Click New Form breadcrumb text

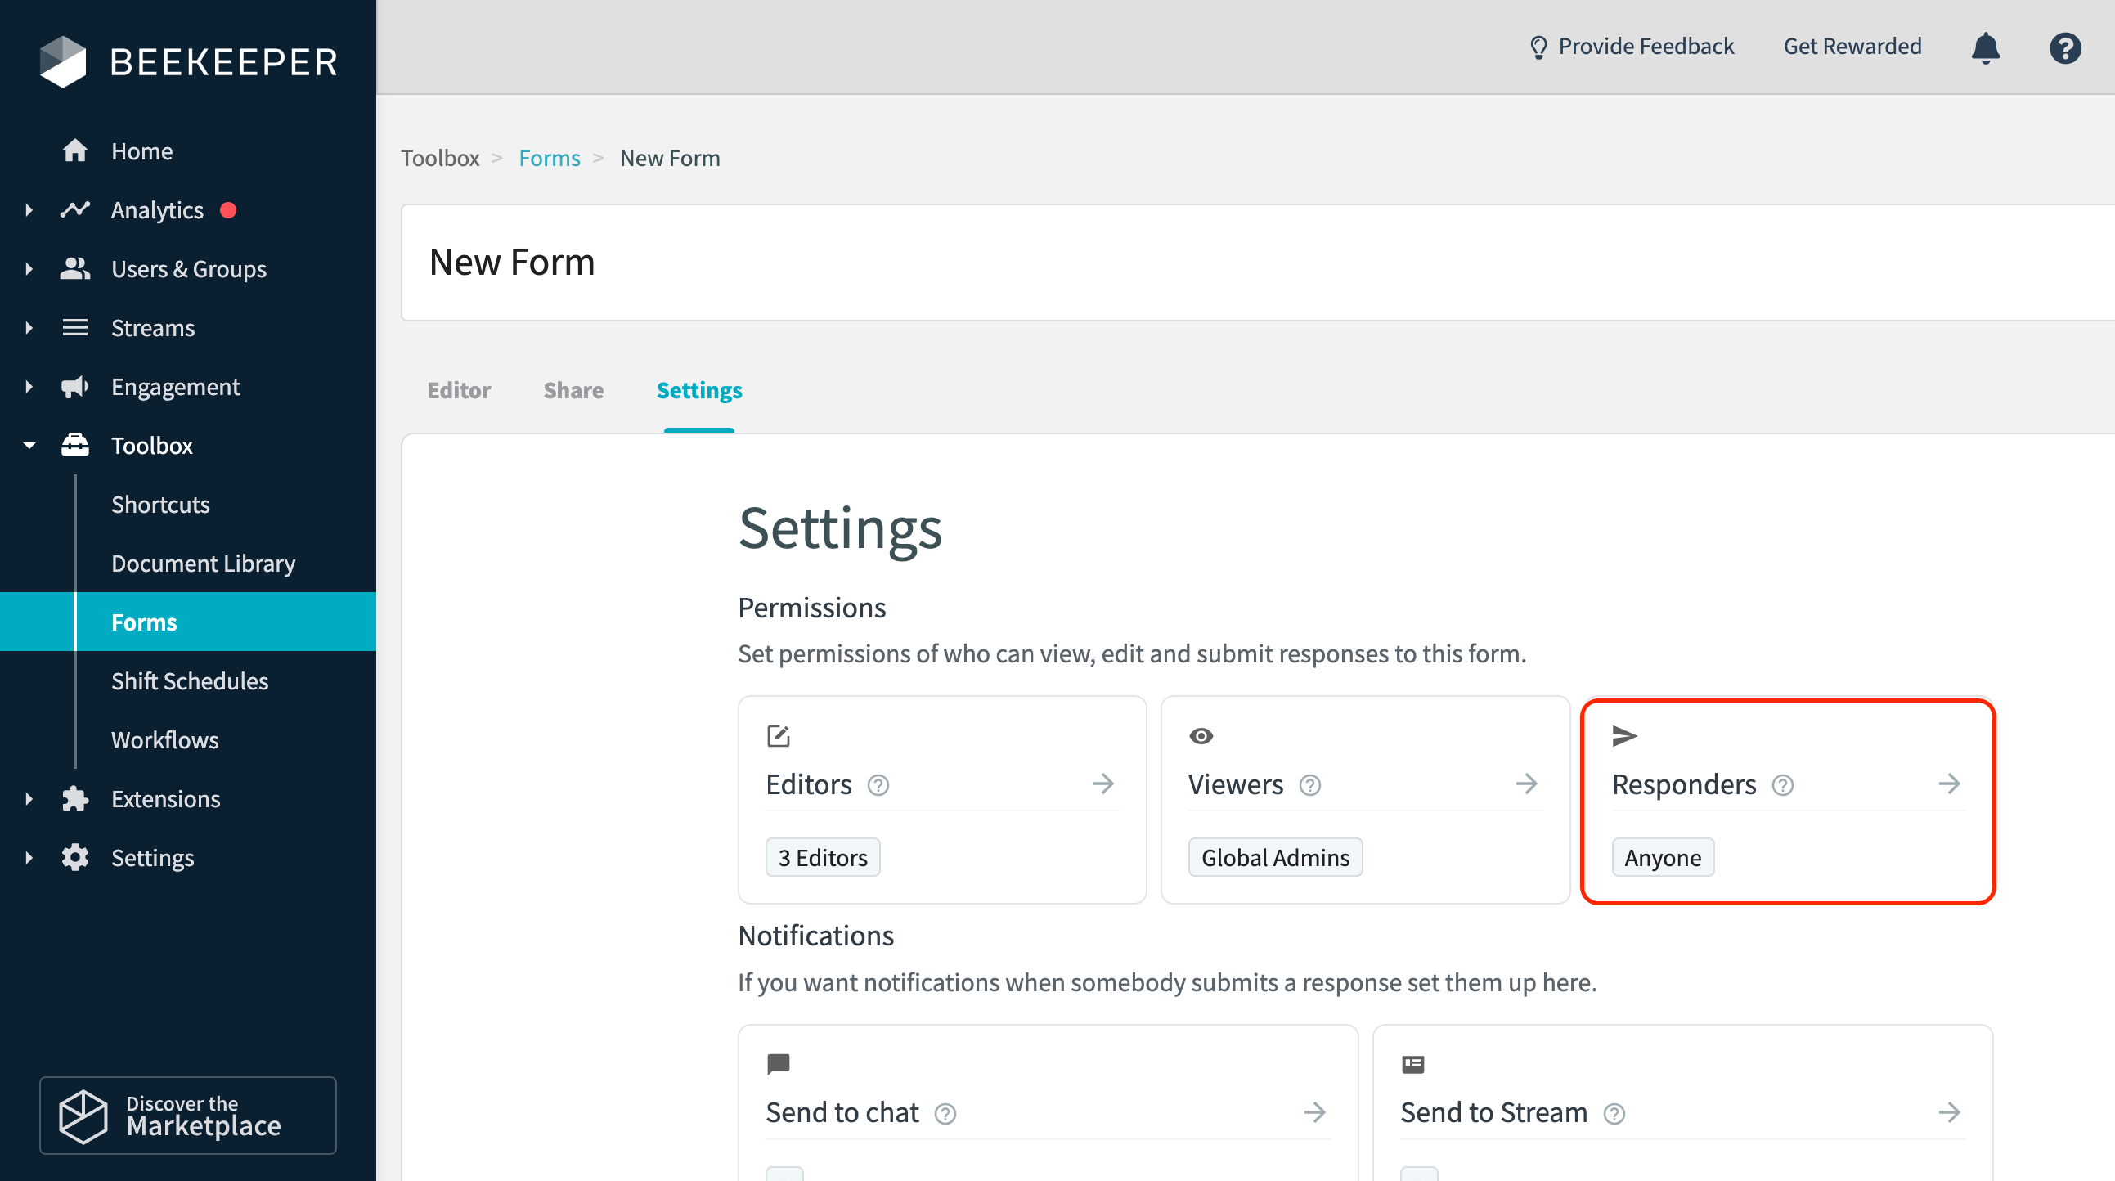click(x=670, y=158)
